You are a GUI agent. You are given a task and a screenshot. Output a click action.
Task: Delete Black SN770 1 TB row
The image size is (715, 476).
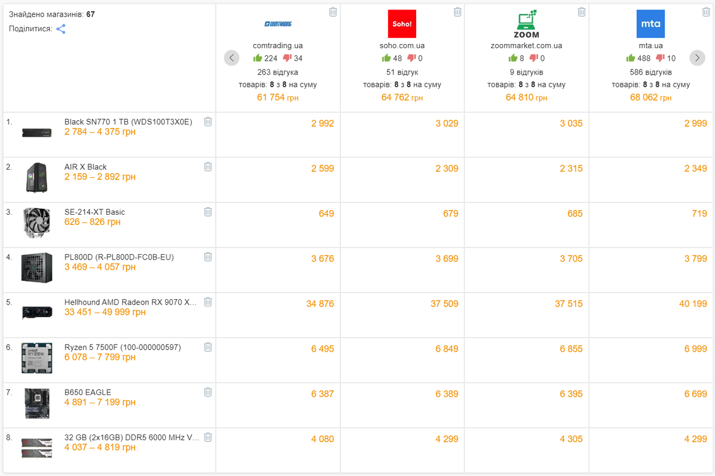coord(208,121)
